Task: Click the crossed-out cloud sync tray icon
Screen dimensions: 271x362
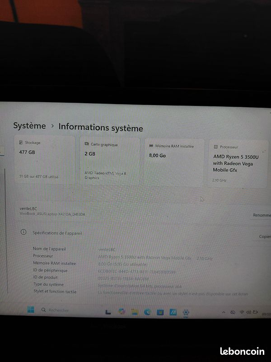Action: tap(233, 312)
